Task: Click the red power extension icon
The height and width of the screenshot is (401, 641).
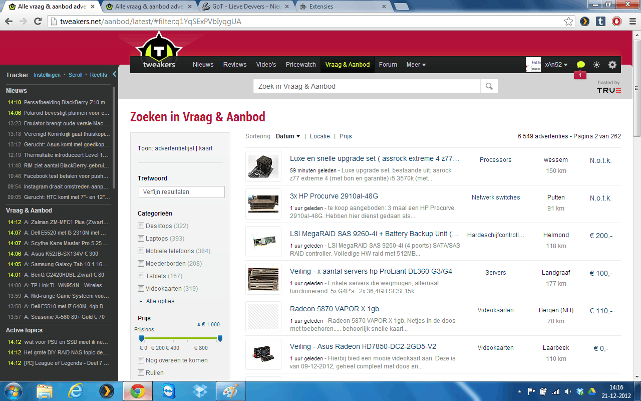Action: (617, 22)
